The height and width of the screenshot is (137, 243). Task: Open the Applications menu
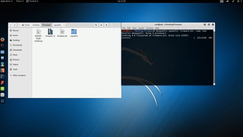(x=6, y=1)
